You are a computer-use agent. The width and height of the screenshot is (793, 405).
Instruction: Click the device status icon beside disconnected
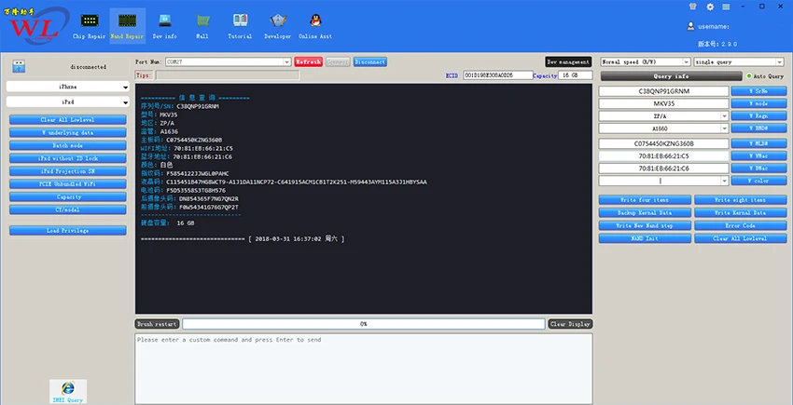pos(19,66)
